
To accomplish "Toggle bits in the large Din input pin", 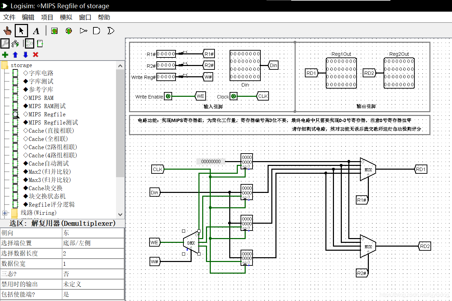I will pyautogui.click(x=245, y=66).
